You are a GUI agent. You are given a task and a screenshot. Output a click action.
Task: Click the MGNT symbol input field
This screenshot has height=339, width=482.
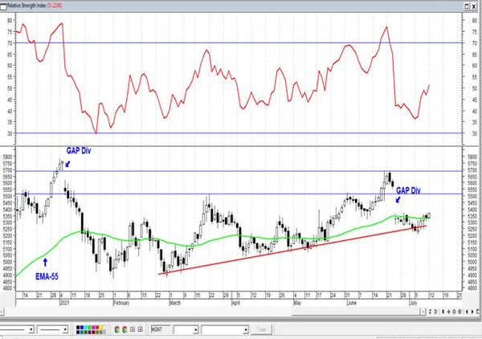click(x=161, y=329)
